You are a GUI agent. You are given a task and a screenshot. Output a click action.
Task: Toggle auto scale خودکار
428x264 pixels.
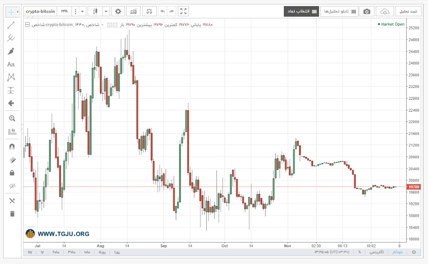point(397,252)
